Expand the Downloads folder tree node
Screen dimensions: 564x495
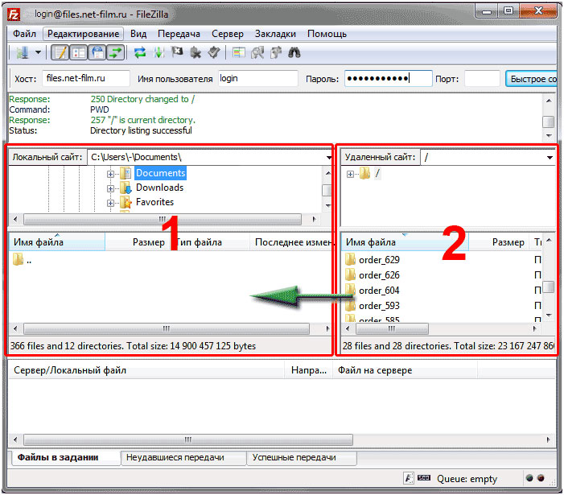click(x=111, y=188)
